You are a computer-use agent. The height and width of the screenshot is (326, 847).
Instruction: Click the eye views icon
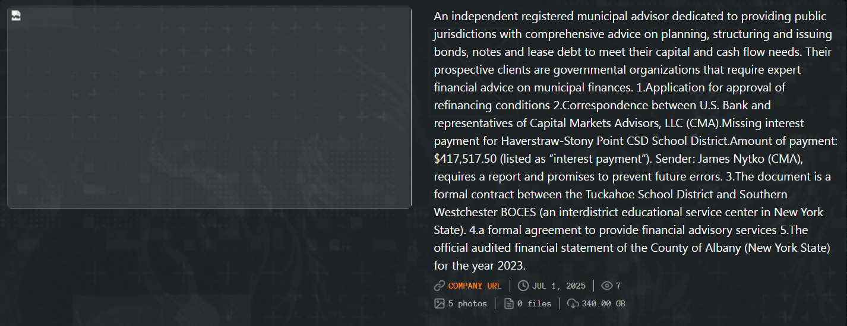(606, 286)
